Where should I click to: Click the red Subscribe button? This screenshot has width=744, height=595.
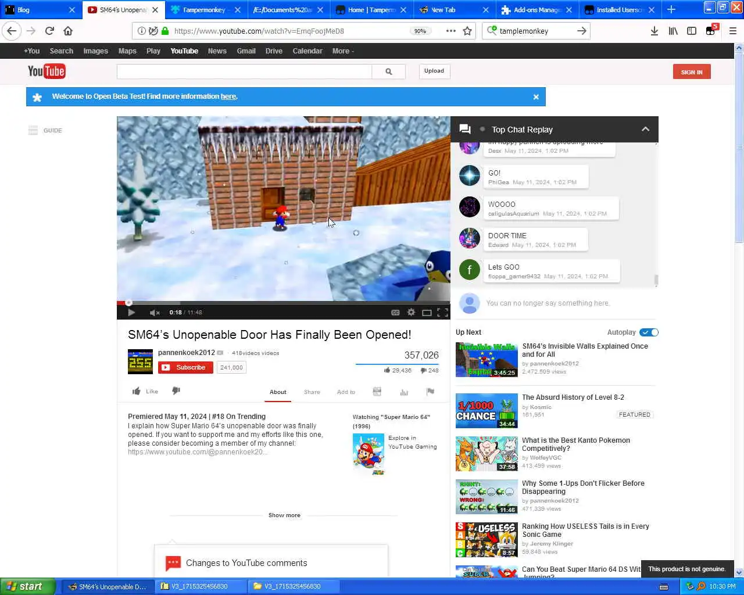coord(185,367)
